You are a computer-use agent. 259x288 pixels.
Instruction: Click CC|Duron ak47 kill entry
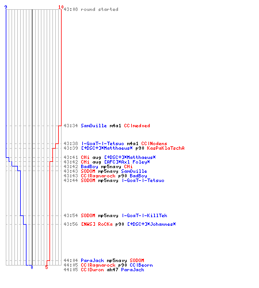pyautogui.click(x=104, y=270)
